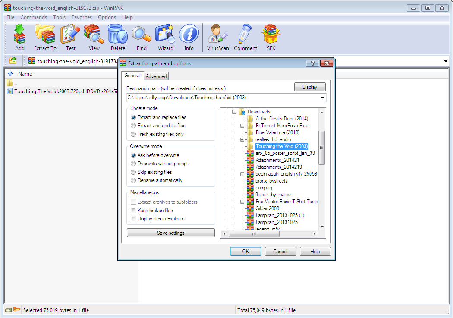Image resolution: width=453 pixels, height=318 pixels.
Task: Open the Help menu in menu bar
Action: click(x=127, y=17)
